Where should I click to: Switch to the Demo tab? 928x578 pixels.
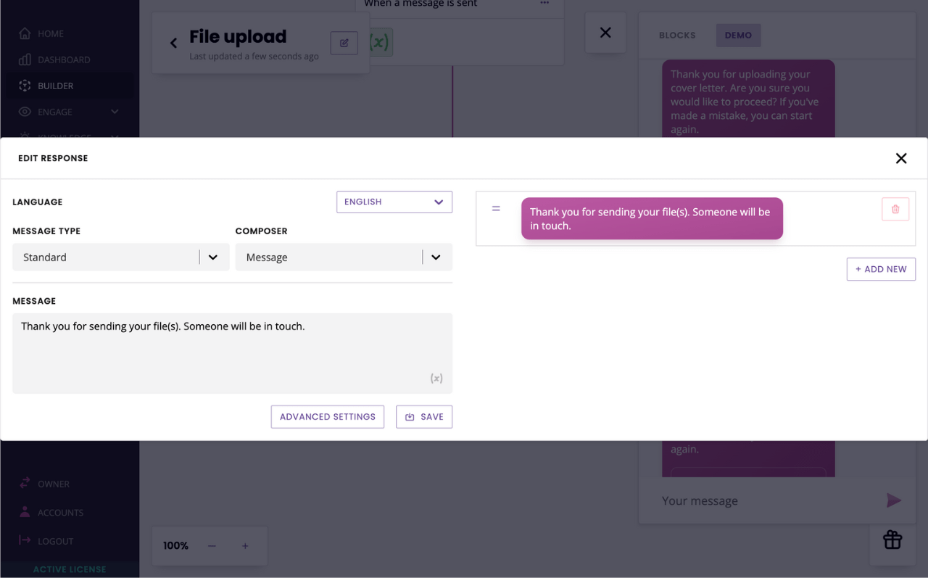tap(738, 36)
